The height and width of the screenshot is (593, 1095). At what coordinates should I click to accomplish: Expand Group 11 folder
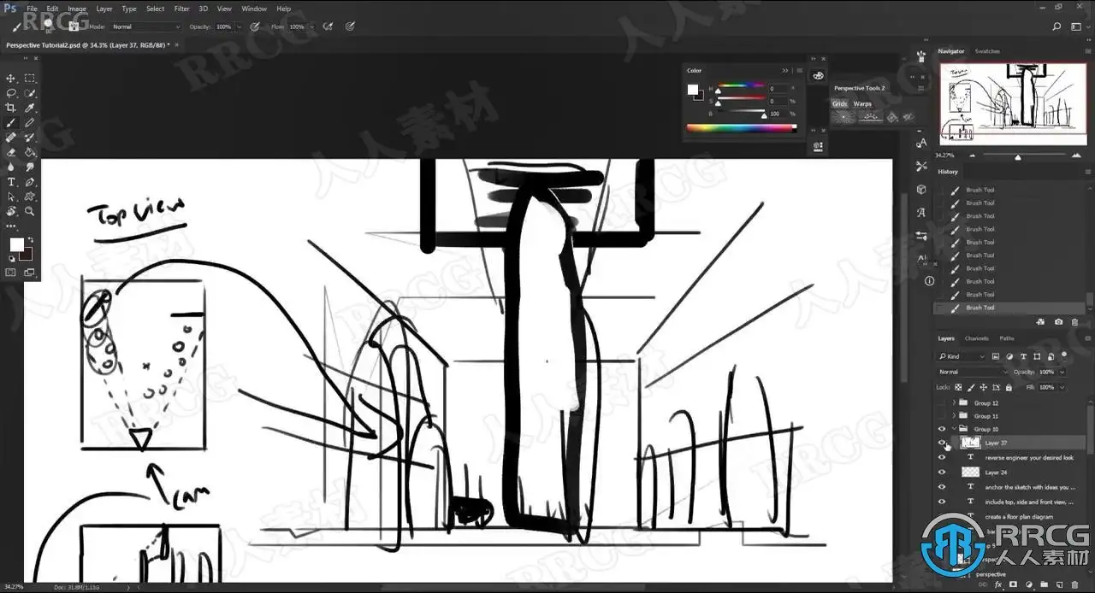[954, 416]
